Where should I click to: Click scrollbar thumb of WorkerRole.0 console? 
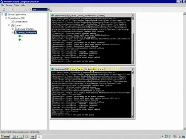coord(133,47)
